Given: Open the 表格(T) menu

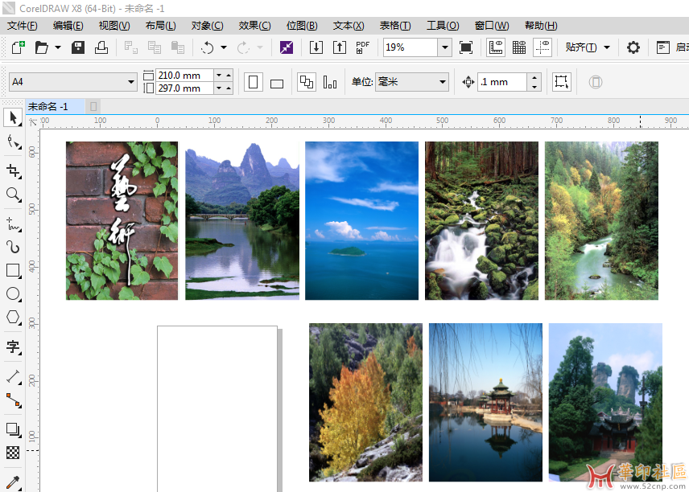Looking at the screenshot, I should click(395, 26).
